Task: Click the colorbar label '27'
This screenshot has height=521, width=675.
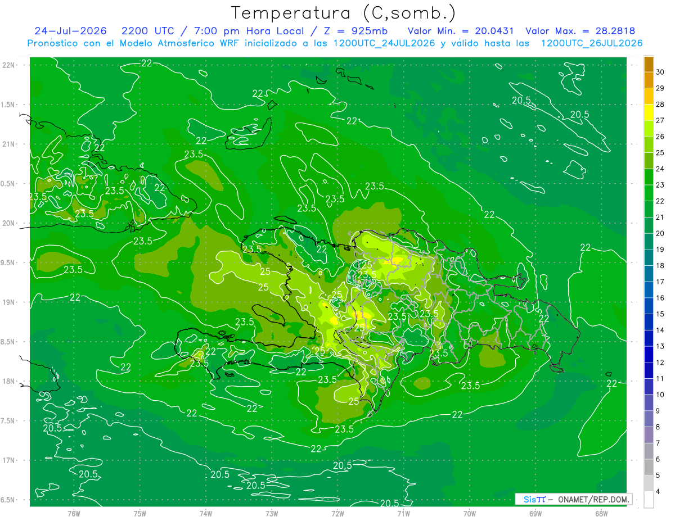Action: 660,120
